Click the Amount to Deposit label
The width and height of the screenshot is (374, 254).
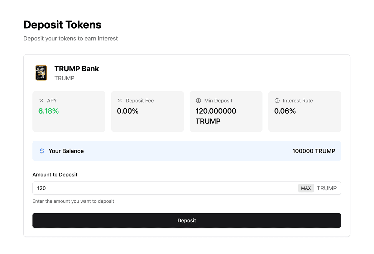tap(55, 175)
